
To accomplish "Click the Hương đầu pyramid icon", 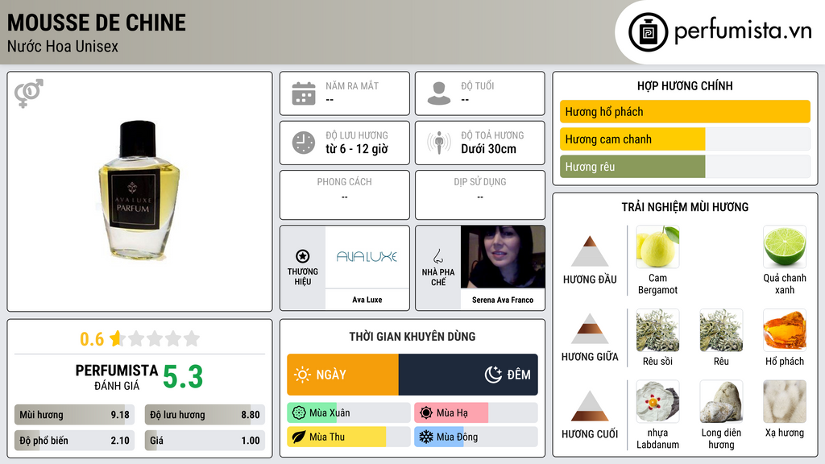I will 590,251.
